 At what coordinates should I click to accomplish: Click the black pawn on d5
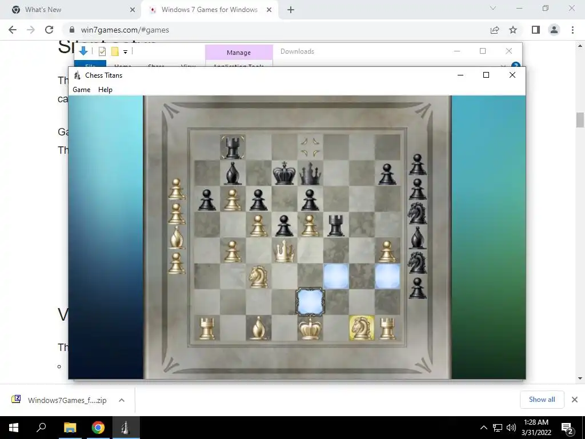285,225
